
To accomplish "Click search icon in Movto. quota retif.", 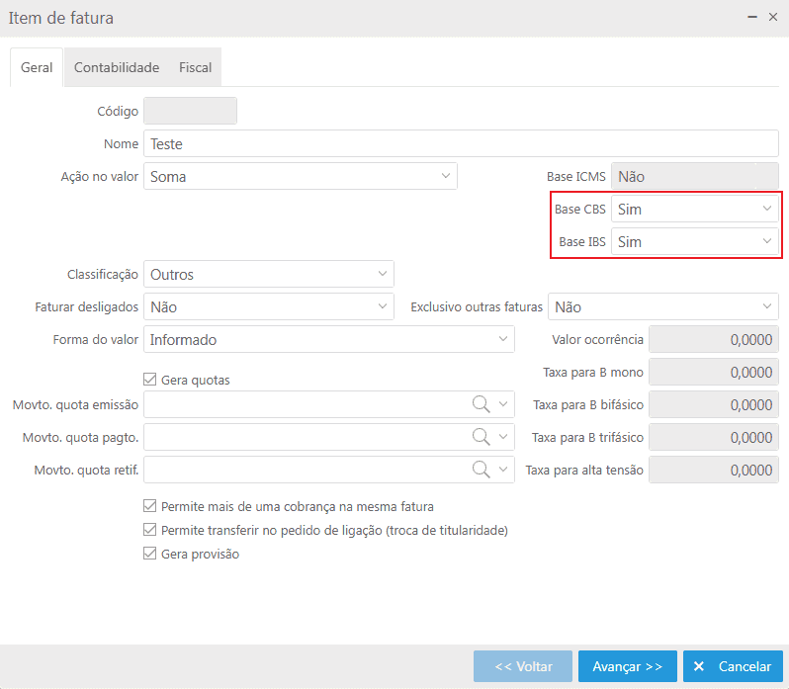I will click(481, 470).
